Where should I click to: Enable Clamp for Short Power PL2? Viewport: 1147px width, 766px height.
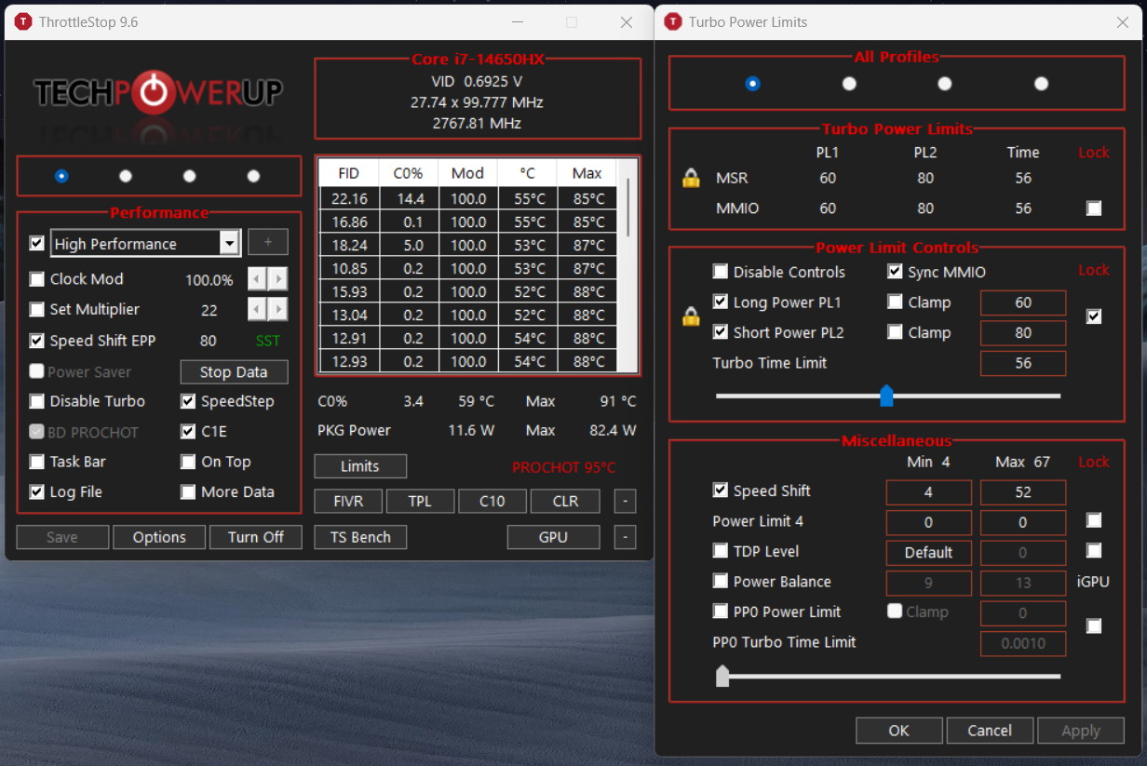(896, 332)
